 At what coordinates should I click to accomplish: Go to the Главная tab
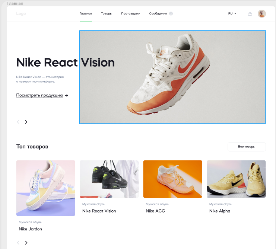[x=86, y=13]
